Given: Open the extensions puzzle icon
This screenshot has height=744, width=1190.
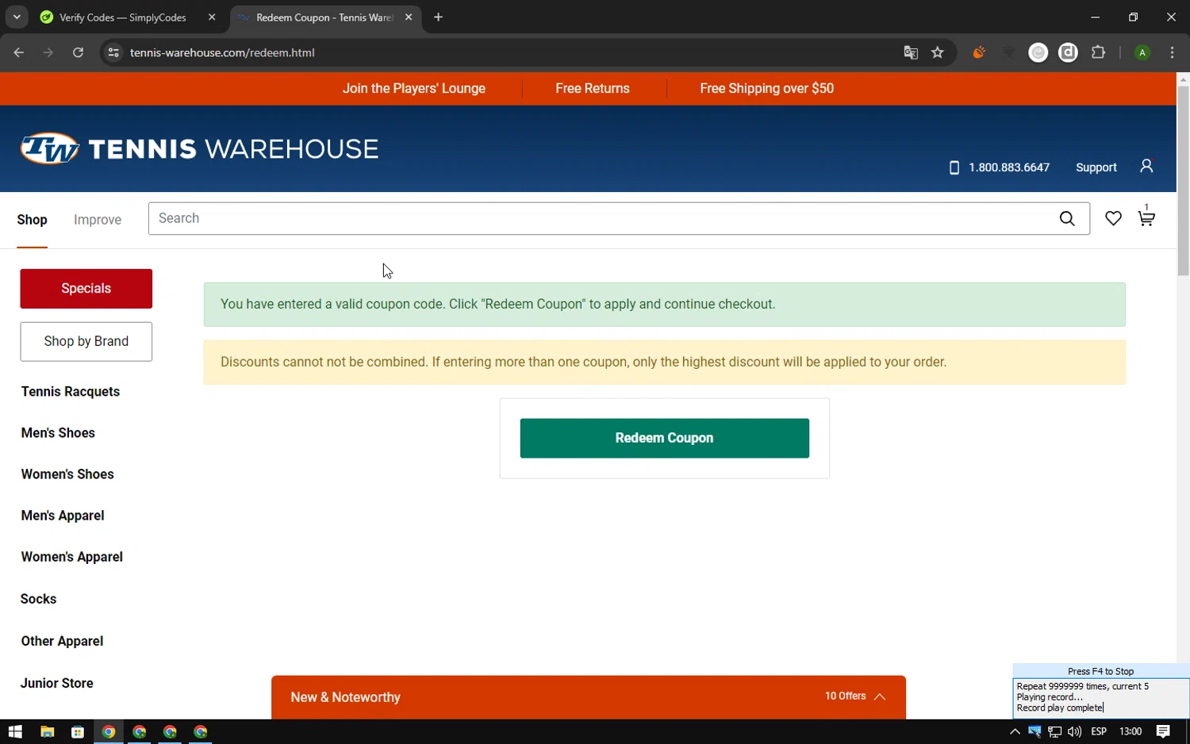Looking at the screenshot, I should pos(1098,52).
